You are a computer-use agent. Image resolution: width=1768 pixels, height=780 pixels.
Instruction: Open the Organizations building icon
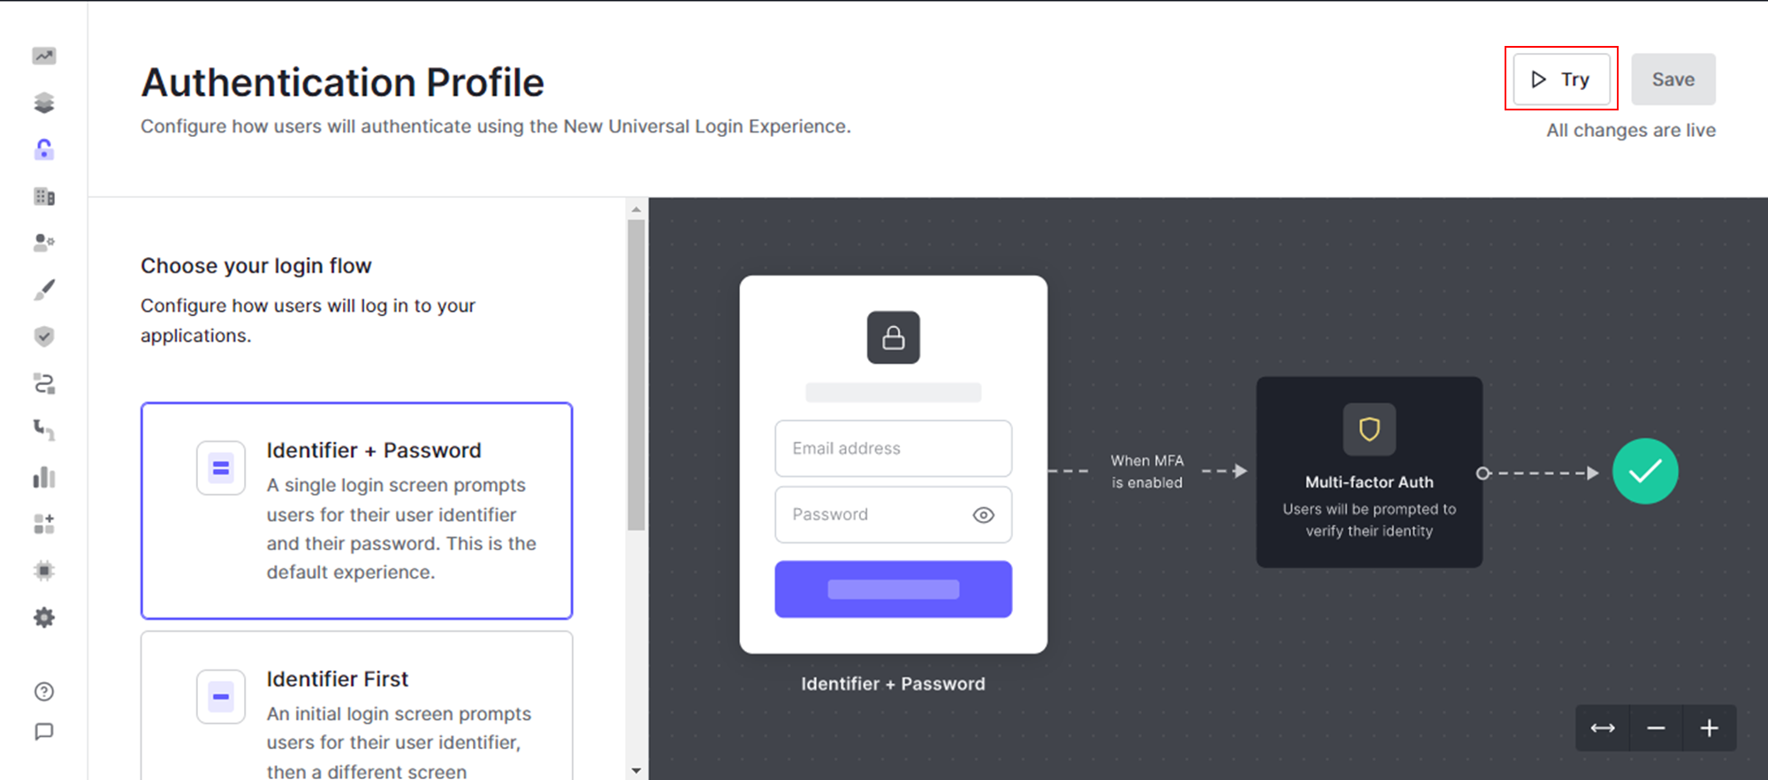click(x=44, y=196)
